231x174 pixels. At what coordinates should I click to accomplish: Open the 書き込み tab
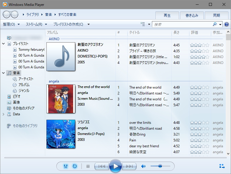192,16
